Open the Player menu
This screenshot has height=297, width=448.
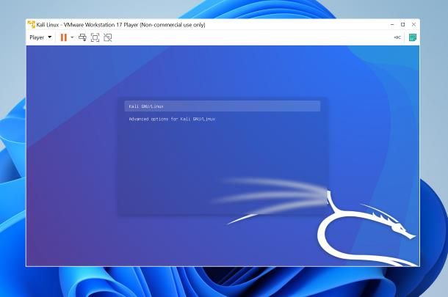[x=40, y=37]
